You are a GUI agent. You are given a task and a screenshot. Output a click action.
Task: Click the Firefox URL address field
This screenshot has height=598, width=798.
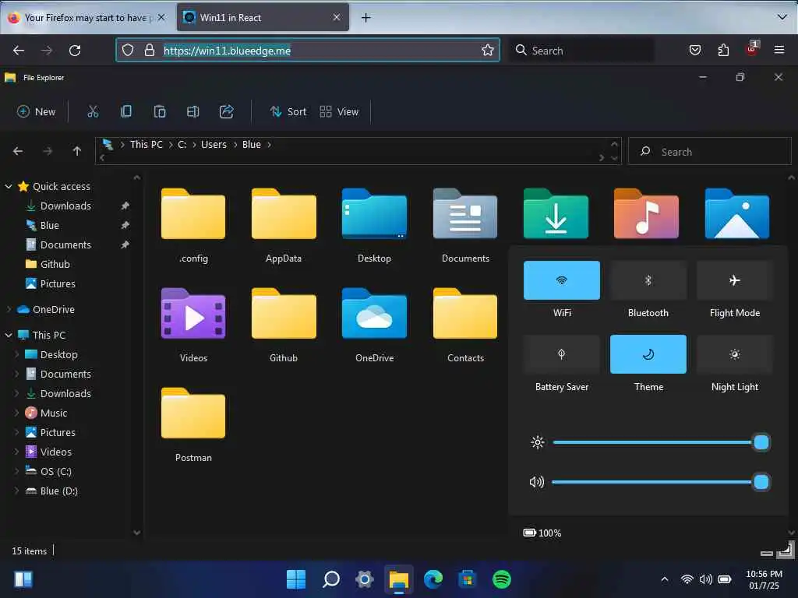click(307, 50)
